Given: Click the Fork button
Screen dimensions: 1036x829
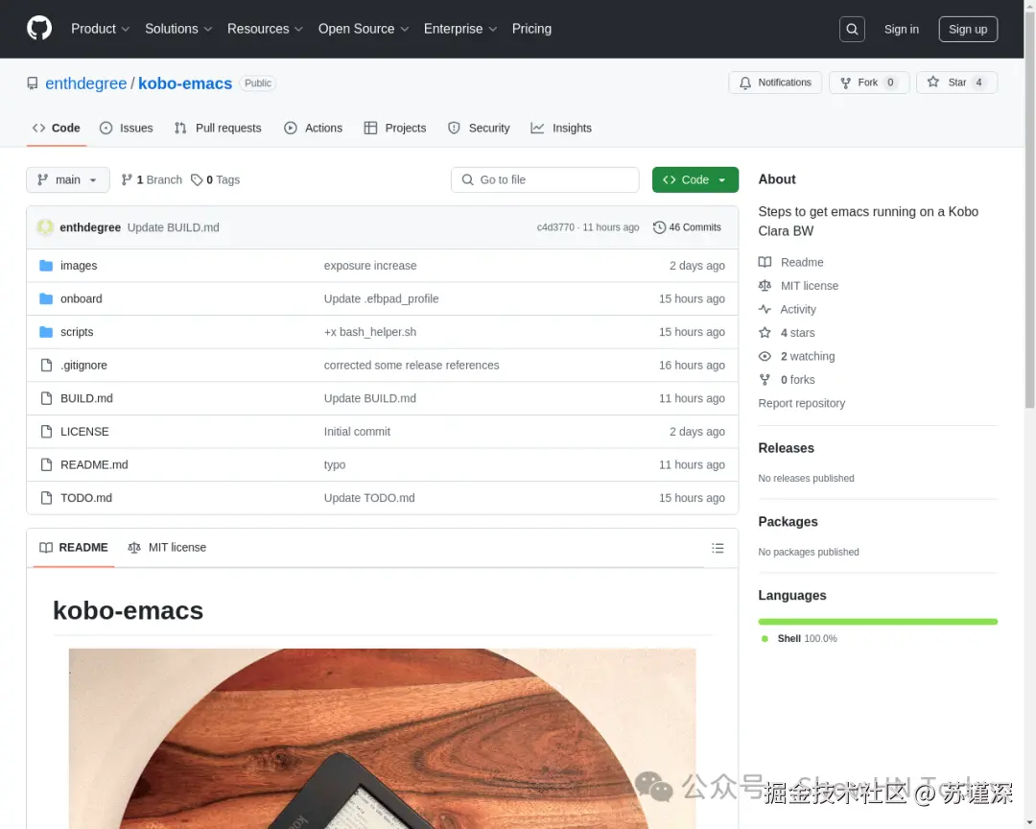Looking at the screenshot, I should click(x=869, y=83).
